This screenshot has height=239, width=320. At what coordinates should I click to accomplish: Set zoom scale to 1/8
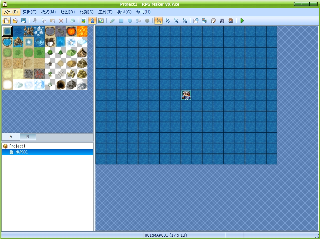point(185,21)
